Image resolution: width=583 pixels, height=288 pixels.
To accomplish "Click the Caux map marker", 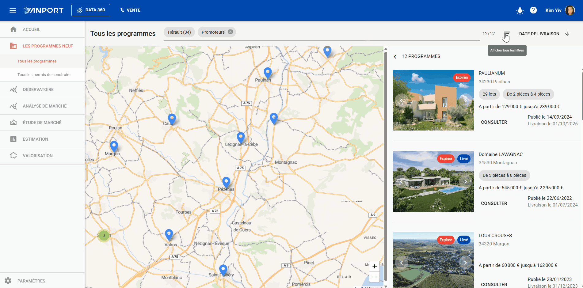I will tap(172, 119).
